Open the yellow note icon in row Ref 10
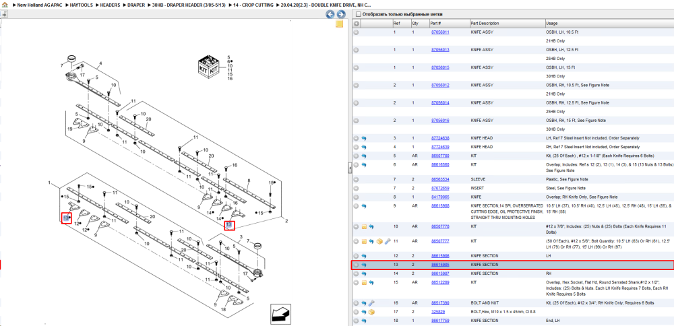The width and height of the screenshot is (674, 326). tap(364, 226)
